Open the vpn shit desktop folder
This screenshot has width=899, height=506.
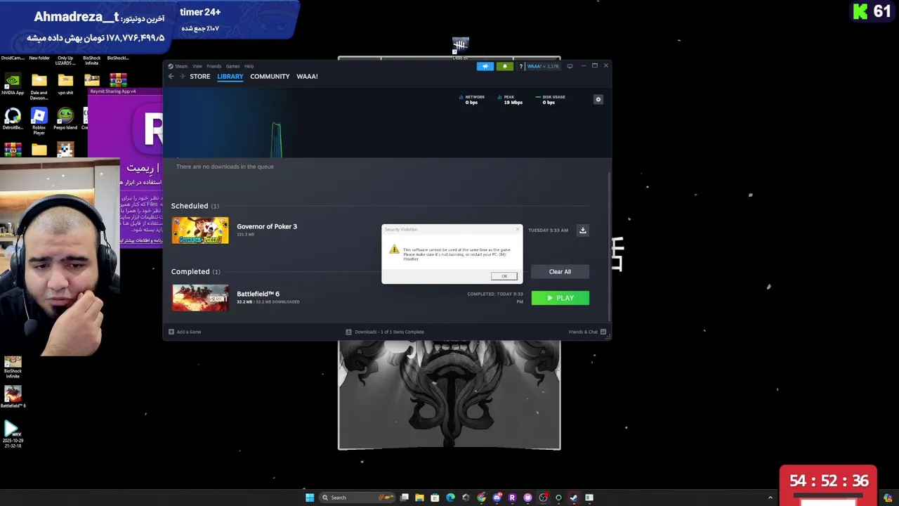coord(65,84)
